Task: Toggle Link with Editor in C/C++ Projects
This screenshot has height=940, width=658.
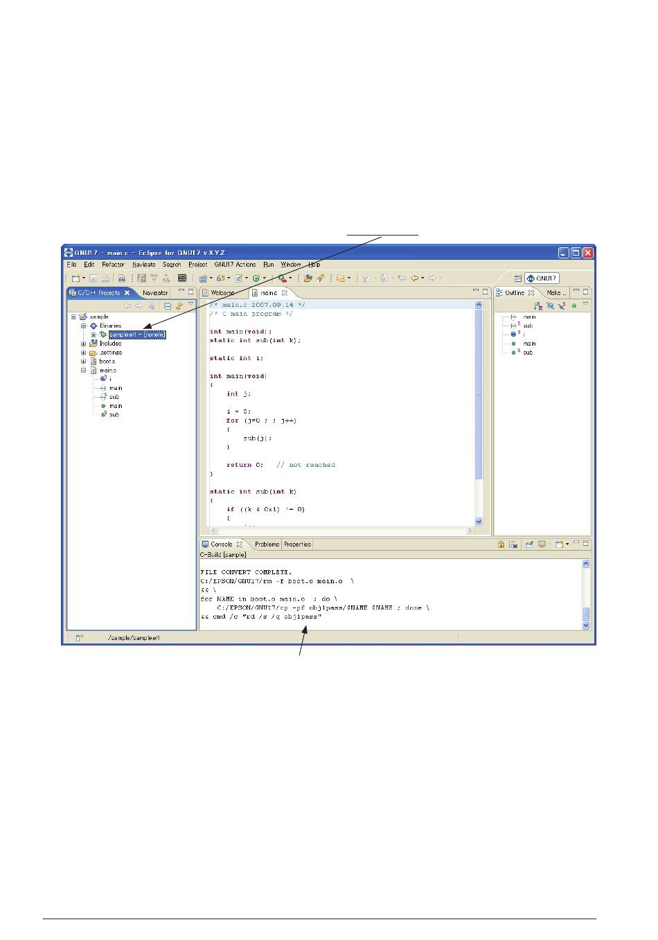Action: pos(179,305)
